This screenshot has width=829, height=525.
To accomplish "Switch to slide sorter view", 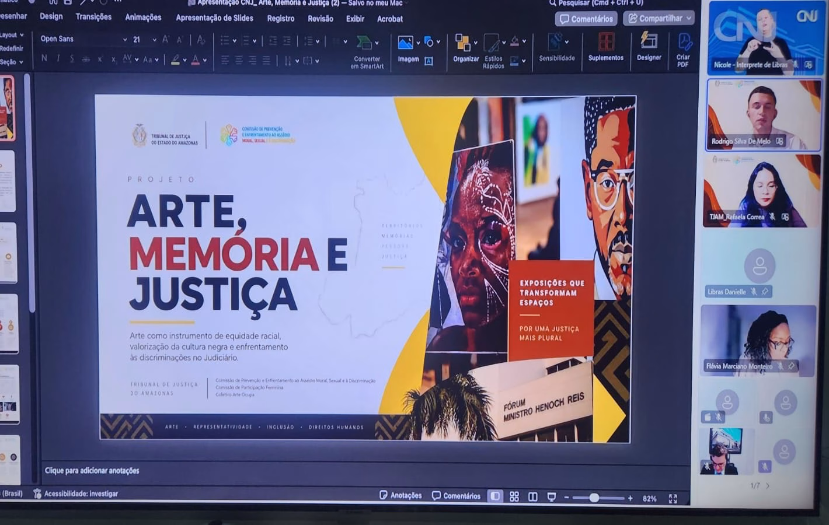I will pyautogui.click(x=514, y=496).
